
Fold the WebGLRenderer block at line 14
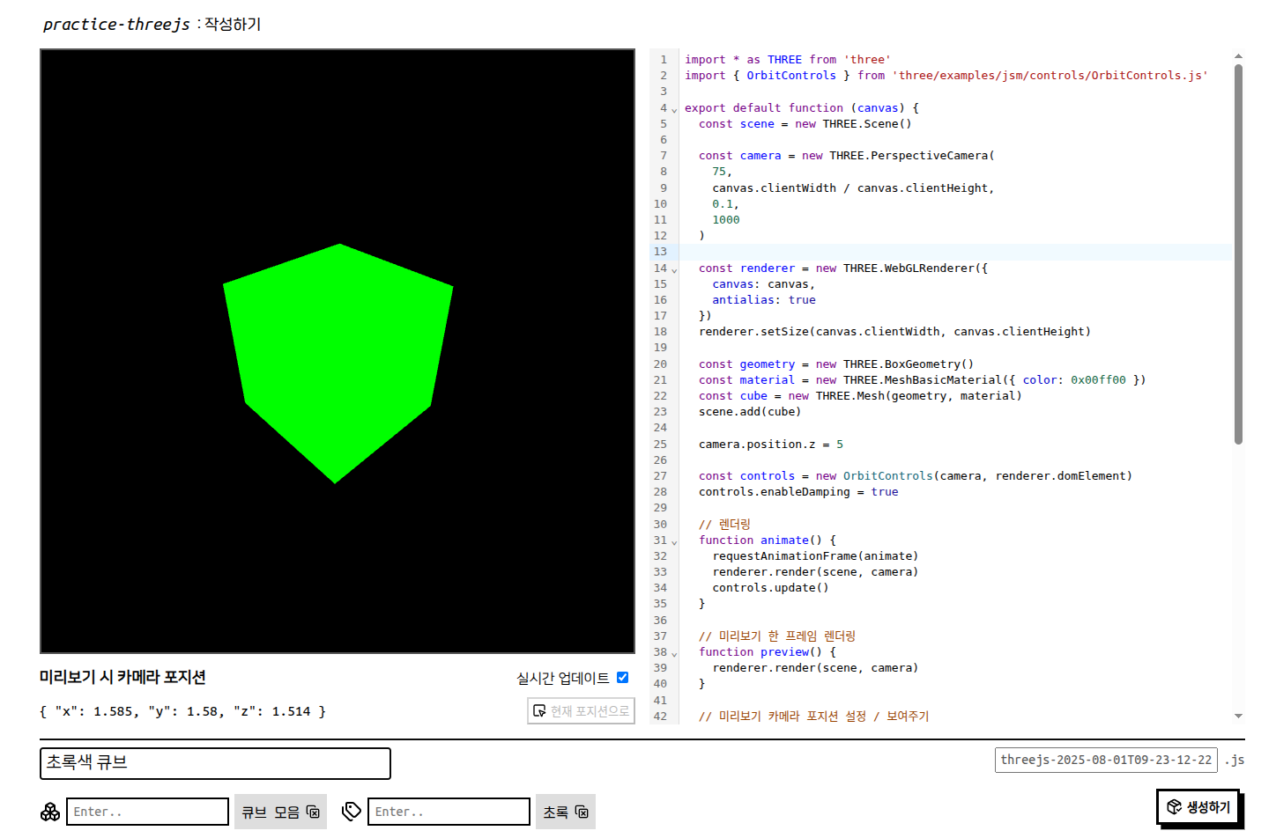[x=675, y=270]
